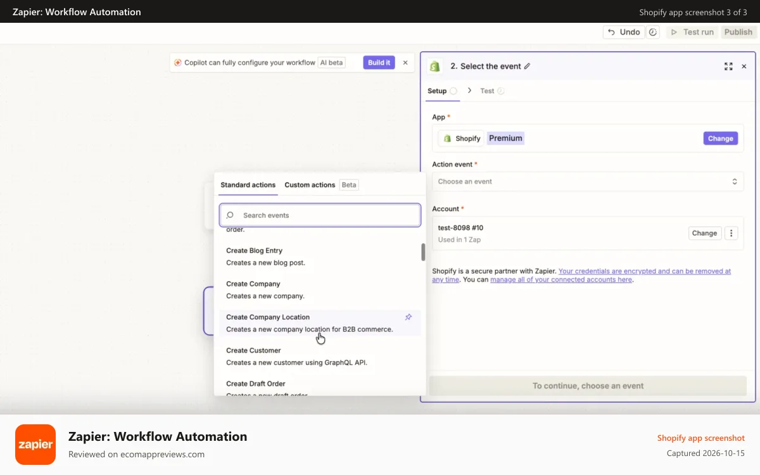
Task: Choose Create Draft Order action
Action: pos(320,388)
